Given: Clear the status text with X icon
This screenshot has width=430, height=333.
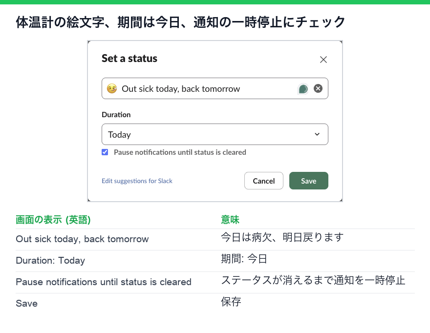Looking at the screenshot, I should click(318, 88).
